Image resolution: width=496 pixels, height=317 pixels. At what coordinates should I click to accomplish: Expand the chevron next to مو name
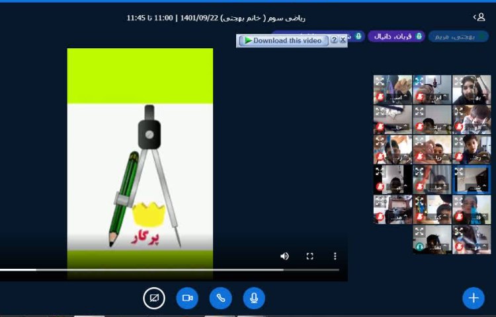tap(484, 246)
